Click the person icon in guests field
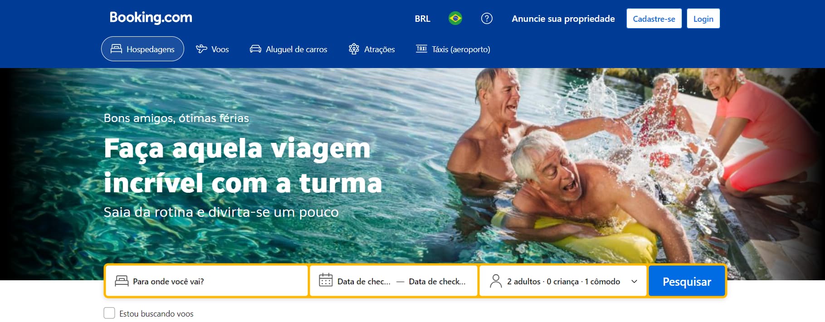Image resolution: width=825 pixels, height=322 pixels. (x=496, y=281)
